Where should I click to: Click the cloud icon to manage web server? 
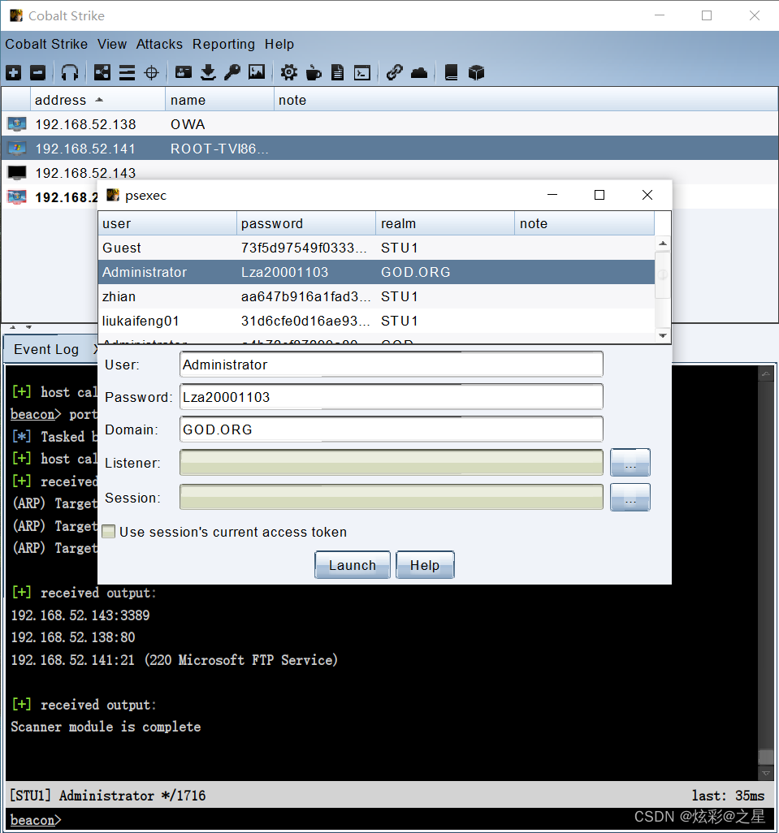(419, 72)
